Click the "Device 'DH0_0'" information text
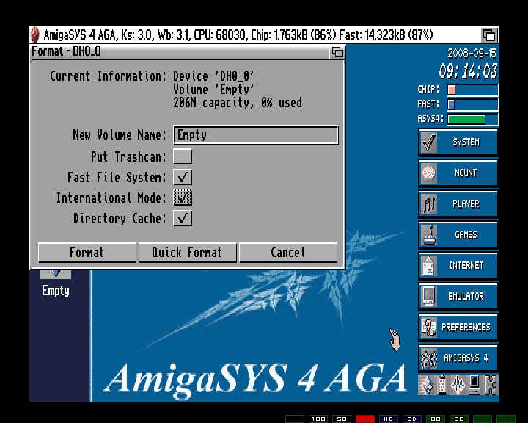Image resolution: width=528 pixels, height=423 pixels. coord(213,76)
